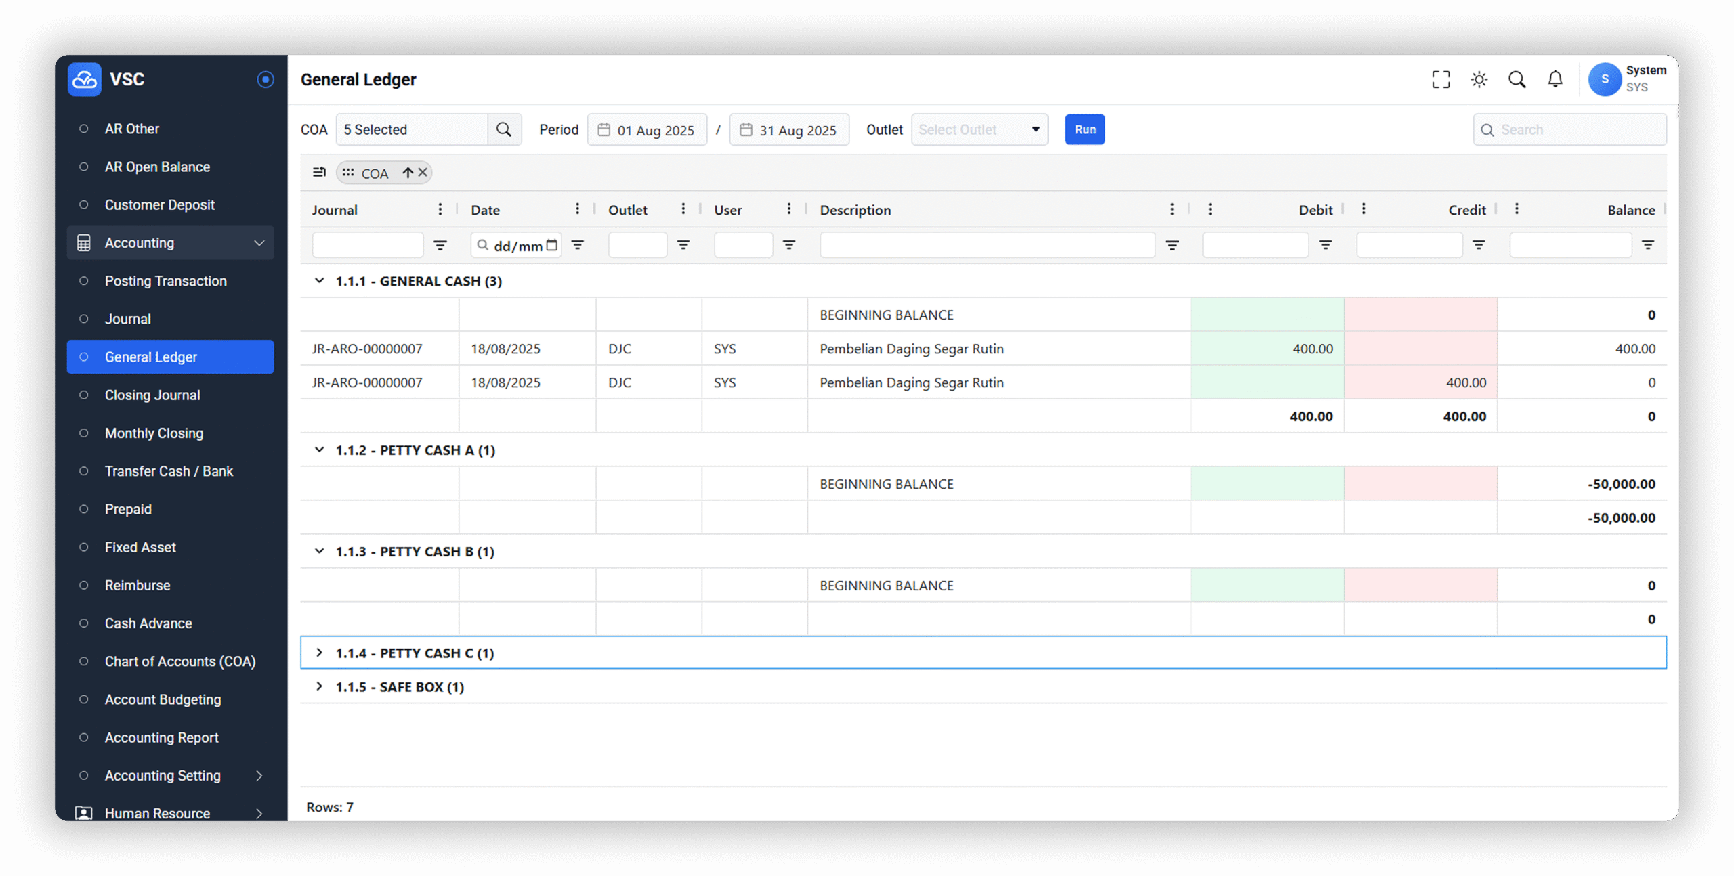Click the COA lookup search icon
The image size is (1734, 876).
point(503,129)
